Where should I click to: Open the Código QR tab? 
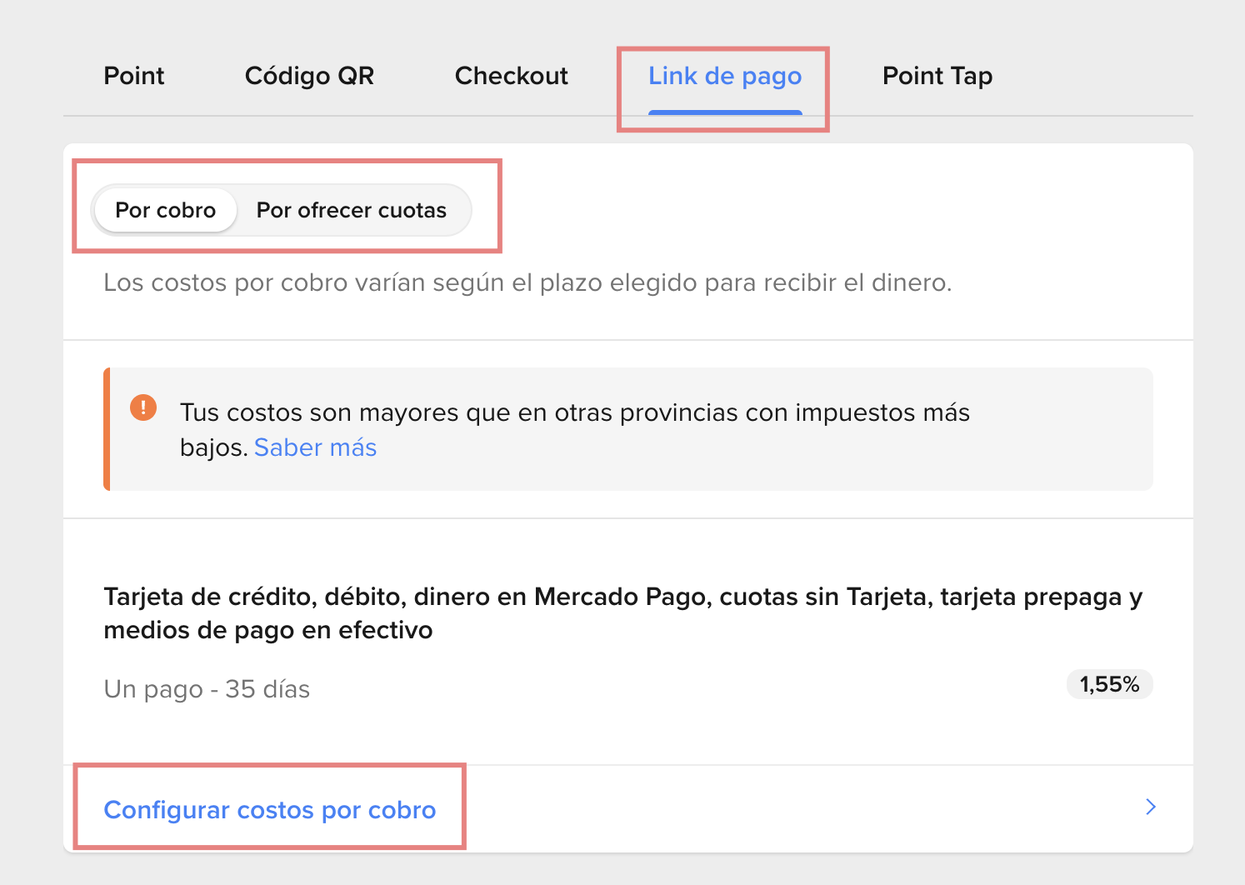point(309,76)
